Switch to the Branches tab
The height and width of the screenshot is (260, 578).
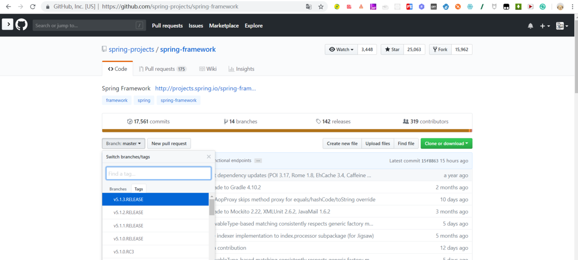[118, 189]
